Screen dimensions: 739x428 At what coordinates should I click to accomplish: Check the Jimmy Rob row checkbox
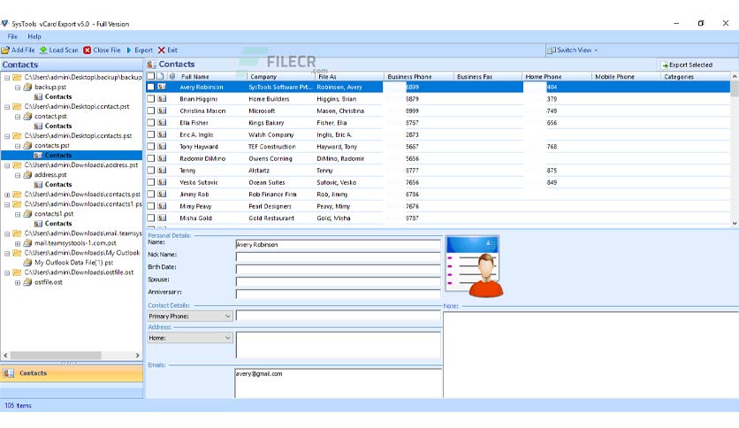[x=151, y=194]
